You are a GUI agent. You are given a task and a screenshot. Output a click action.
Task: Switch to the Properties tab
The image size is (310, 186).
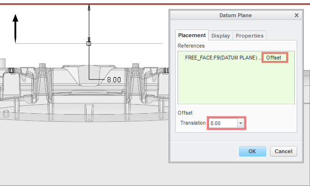(250, 36)
